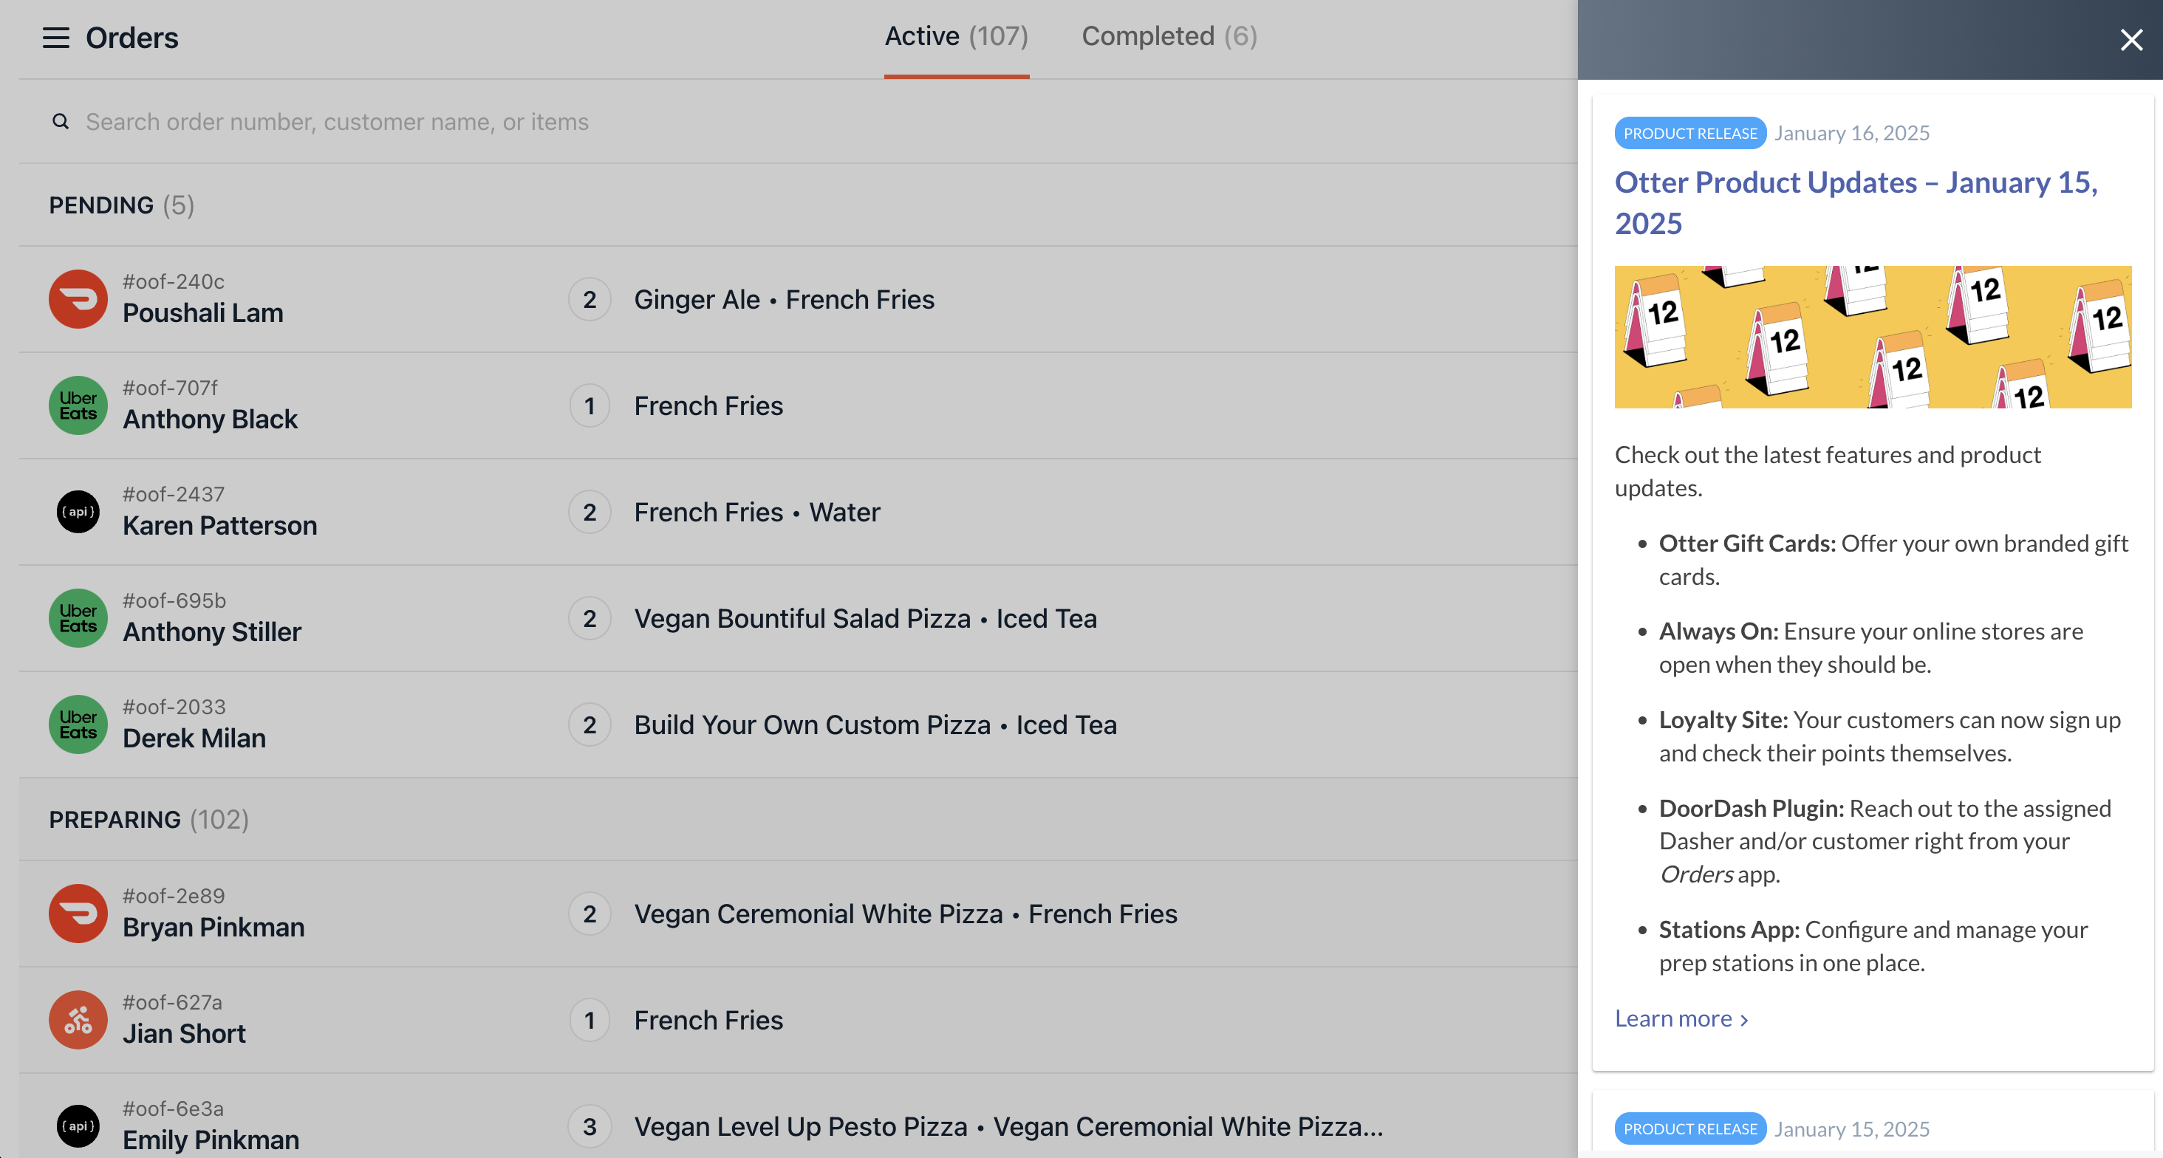The height and width of the screenshot is (1158, 2163).
Task: Click the Loyalty Site bullet
Action: [1889, 736]
